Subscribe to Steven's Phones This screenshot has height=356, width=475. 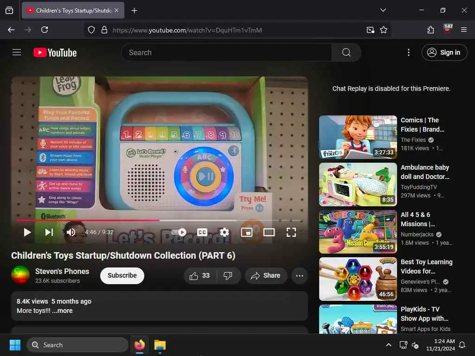[122, 275]
